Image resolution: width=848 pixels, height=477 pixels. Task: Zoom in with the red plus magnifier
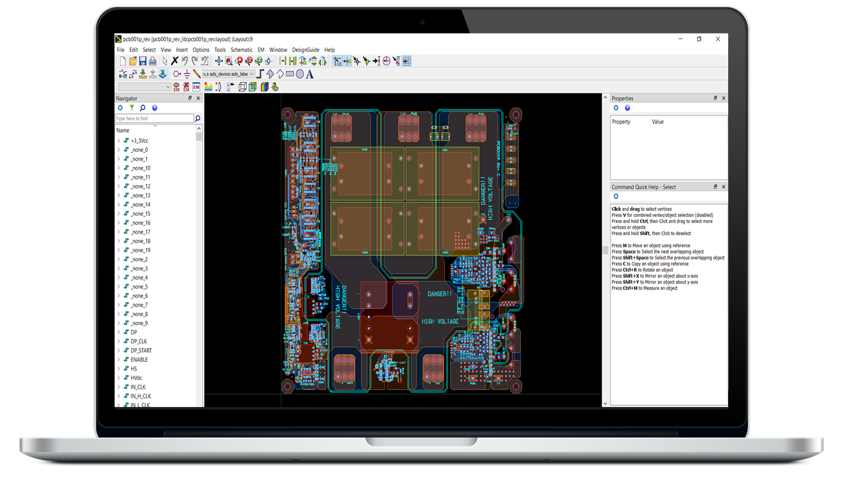pos(238,61)
